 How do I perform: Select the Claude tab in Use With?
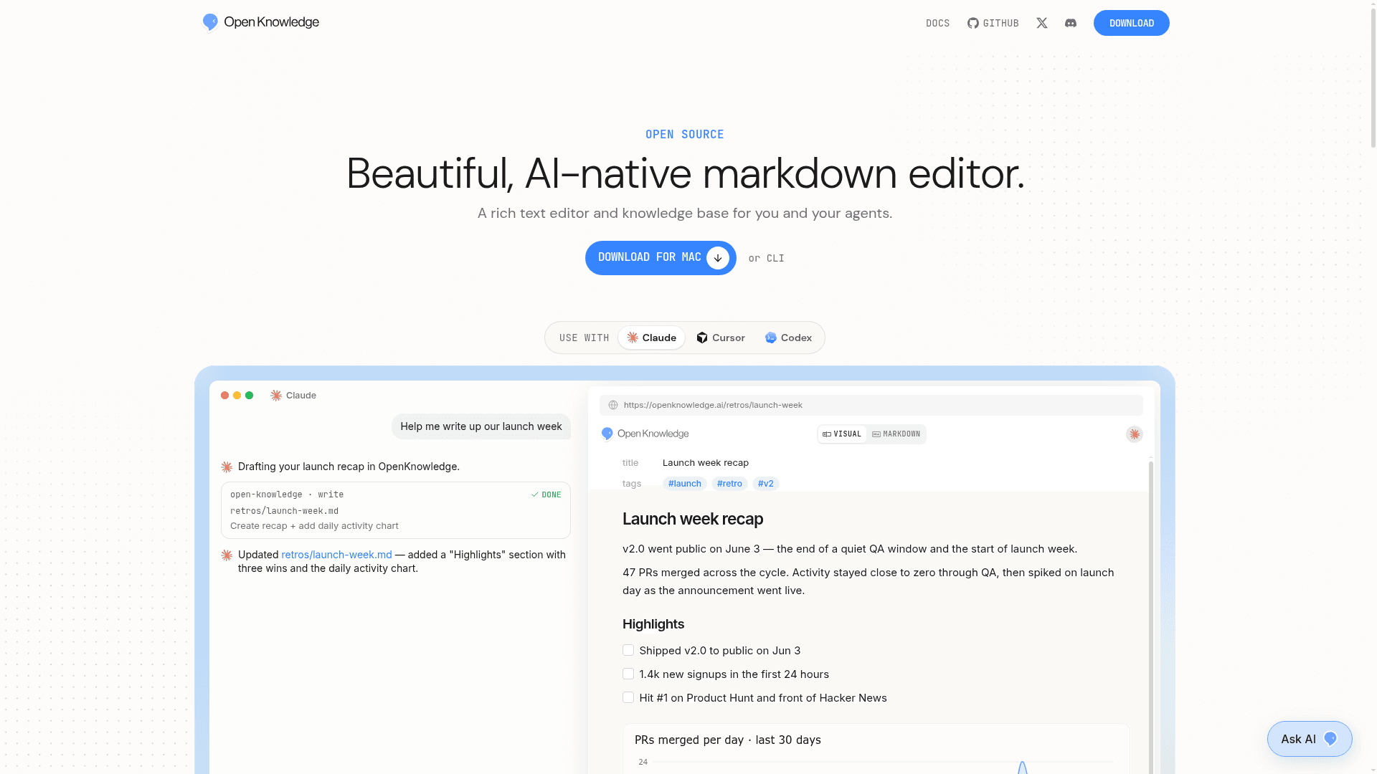(651, 338)
